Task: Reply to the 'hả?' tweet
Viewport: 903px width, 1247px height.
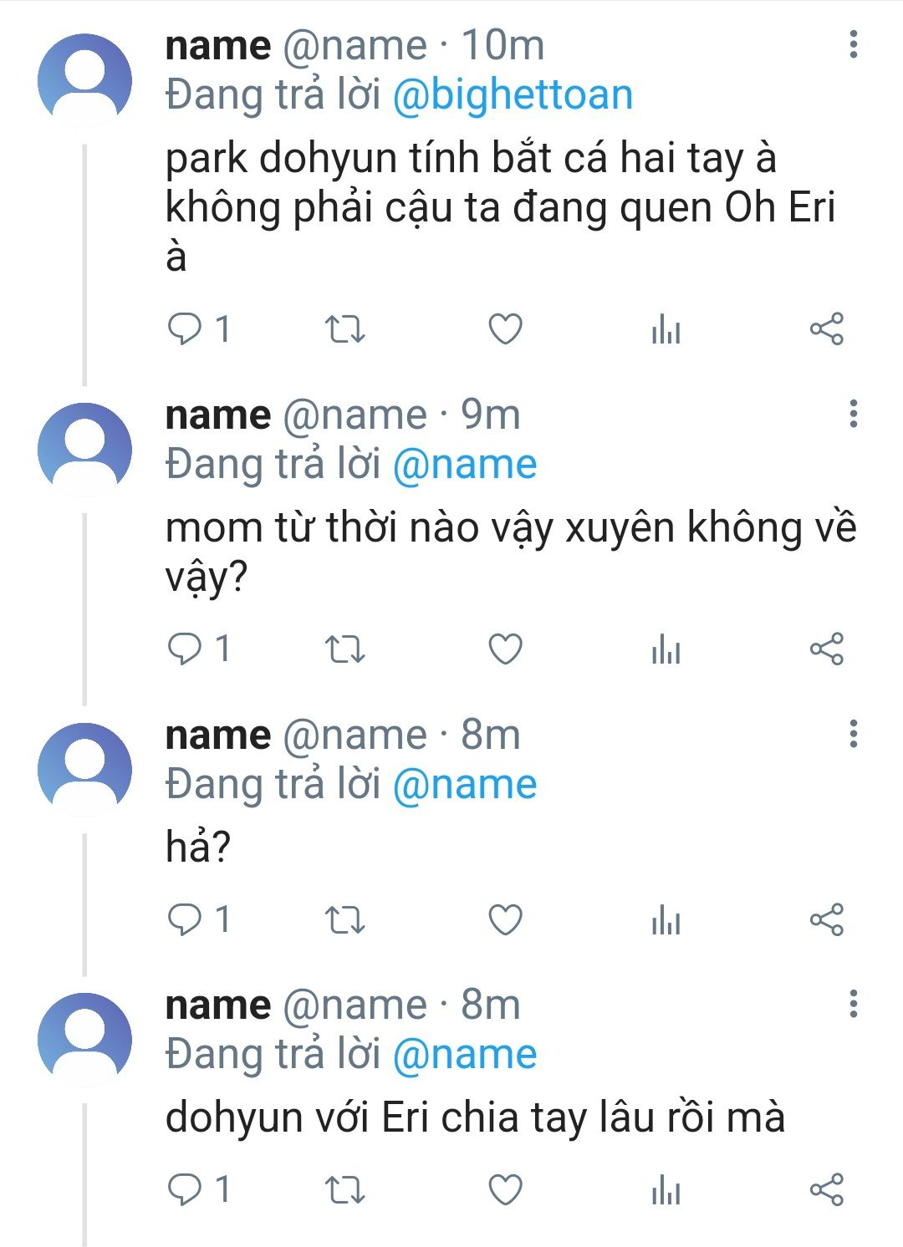Action: point(185,919)
